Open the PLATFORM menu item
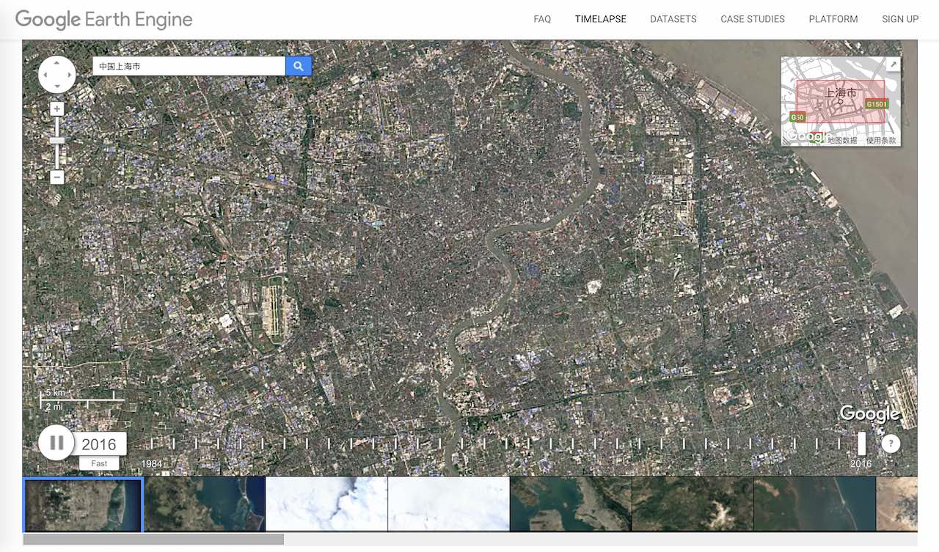Image resolution: width=939 pixels, height=552 pixels. click(x=833, y=19)
